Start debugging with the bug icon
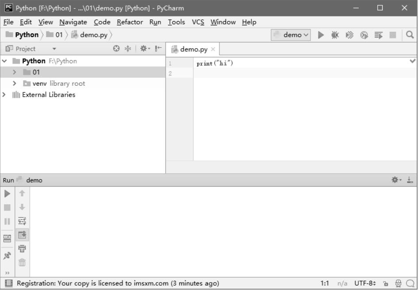This screenshot has height=290, width=418. (335, 35)
